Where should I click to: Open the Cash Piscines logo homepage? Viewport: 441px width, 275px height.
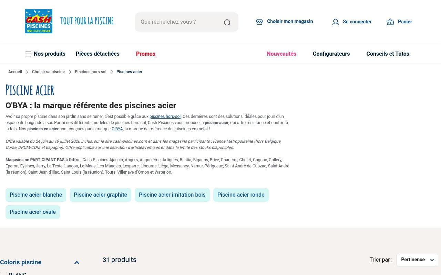point(39,21)
